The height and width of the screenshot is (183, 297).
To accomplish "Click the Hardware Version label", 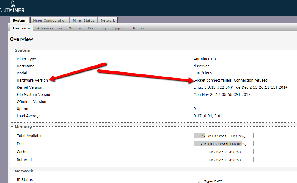I will coord(32,80).
